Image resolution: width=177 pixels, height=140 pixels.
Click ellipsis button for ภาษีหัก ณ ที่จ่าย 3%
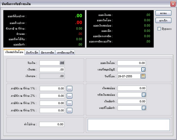tap(69, 103)
